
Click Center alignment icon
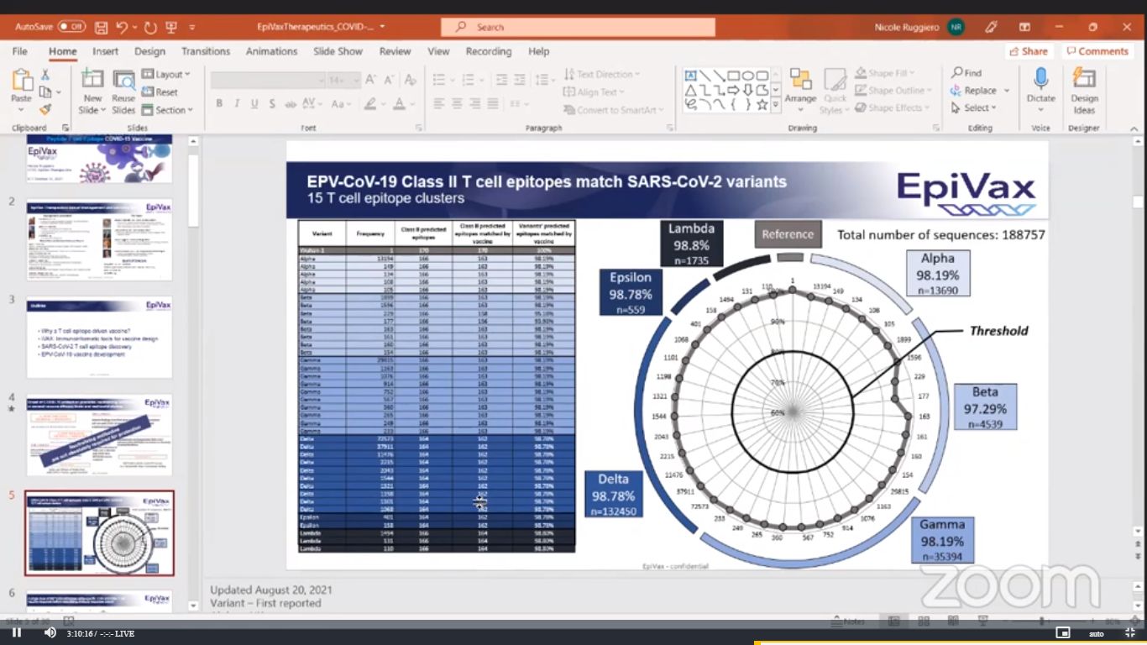(457, 104)
